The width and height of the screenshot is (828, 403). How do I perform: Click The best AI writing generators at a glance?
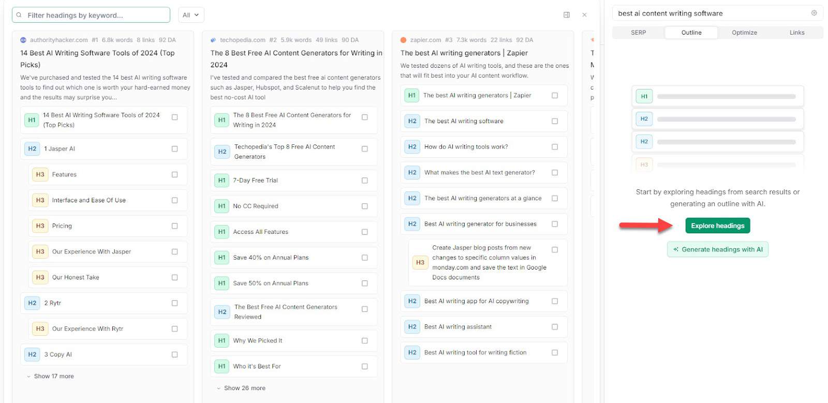[484, 198]
